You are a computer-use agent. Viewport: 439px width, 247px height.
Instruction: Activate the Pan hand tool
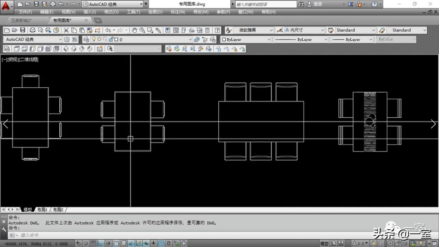(135, 30)
